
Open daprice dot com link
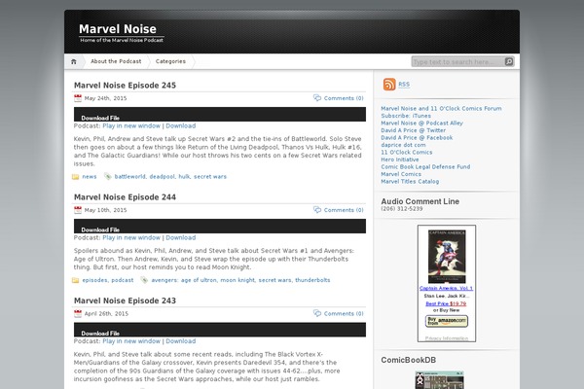pos(403,145)
